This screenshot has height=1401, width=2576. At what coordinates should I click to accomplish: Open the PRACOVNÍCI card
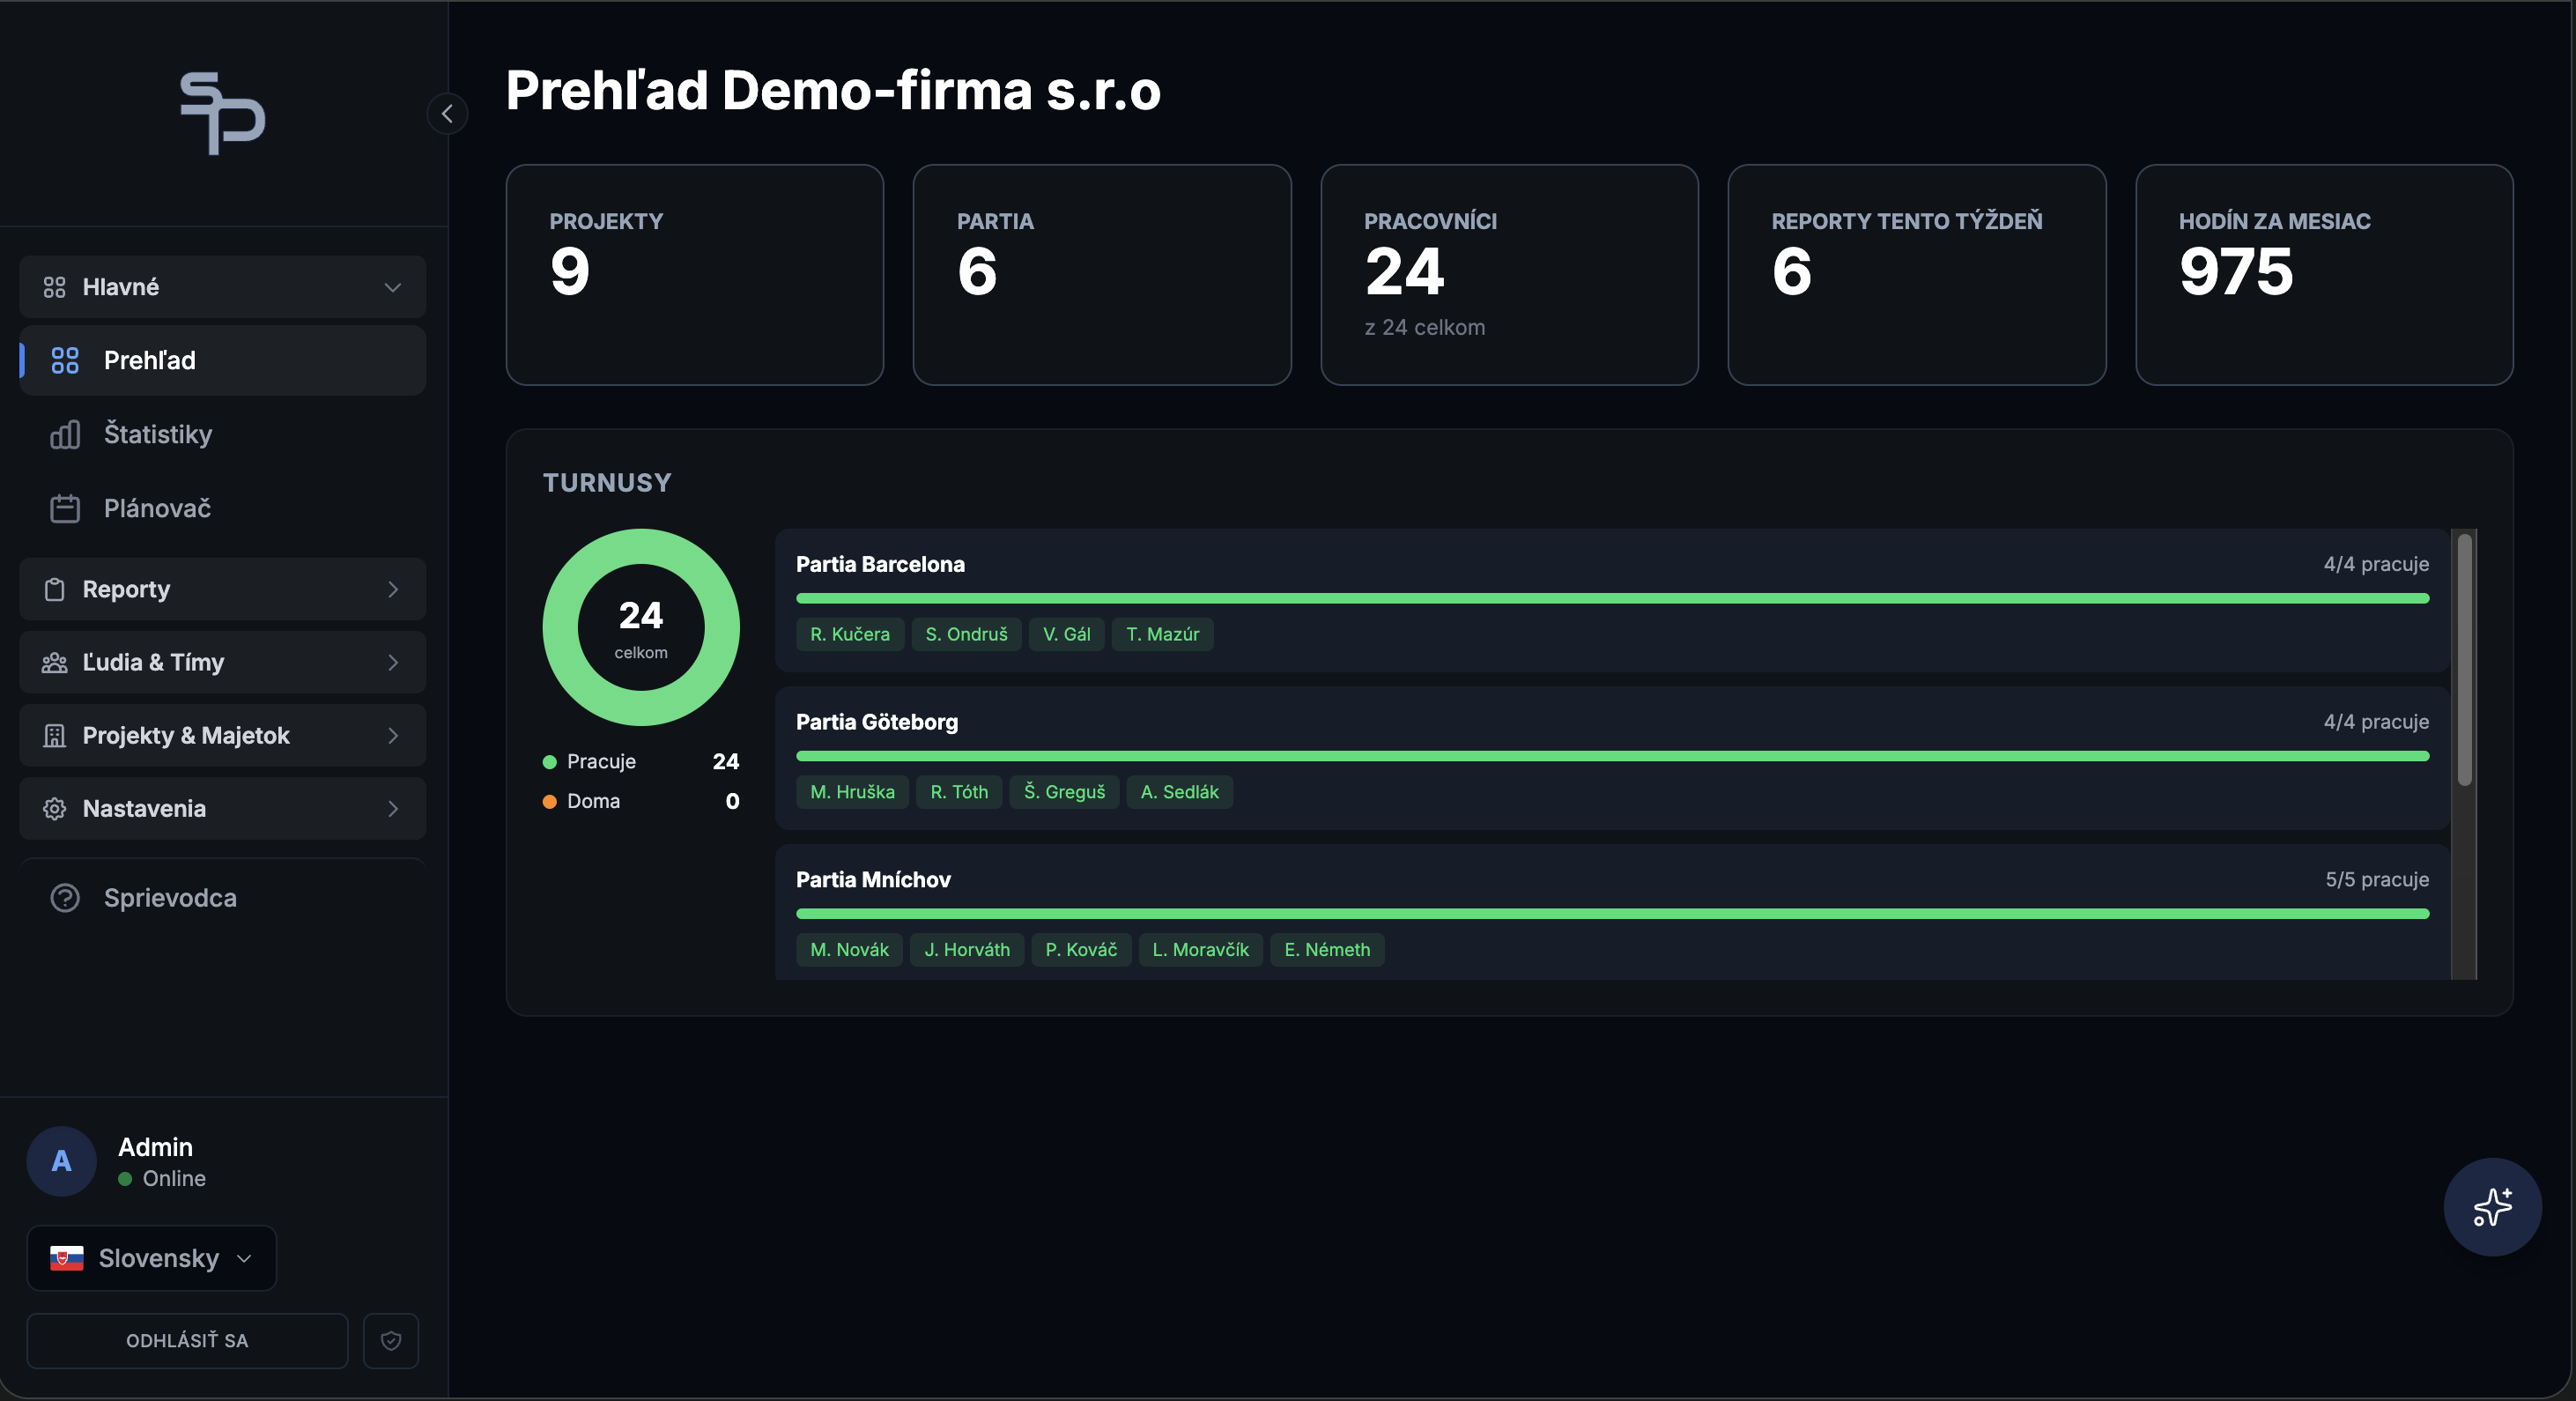click(x=1509, y=275)
